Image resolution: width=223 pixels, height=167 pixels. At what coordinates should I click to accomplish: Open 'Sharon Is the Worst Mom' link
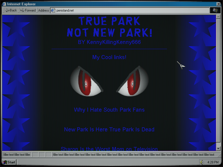tap(109, 149)
